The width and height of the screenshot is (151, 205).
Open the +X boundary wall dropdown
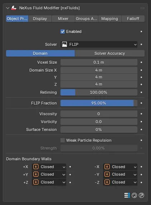[x=49, y=167]
